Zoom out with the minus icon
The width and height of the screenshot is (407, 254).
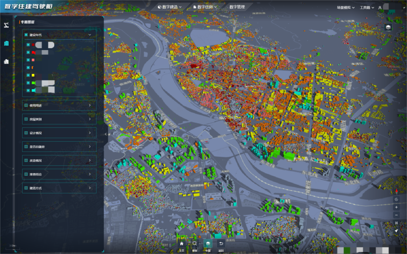click(x=396, y=215)
